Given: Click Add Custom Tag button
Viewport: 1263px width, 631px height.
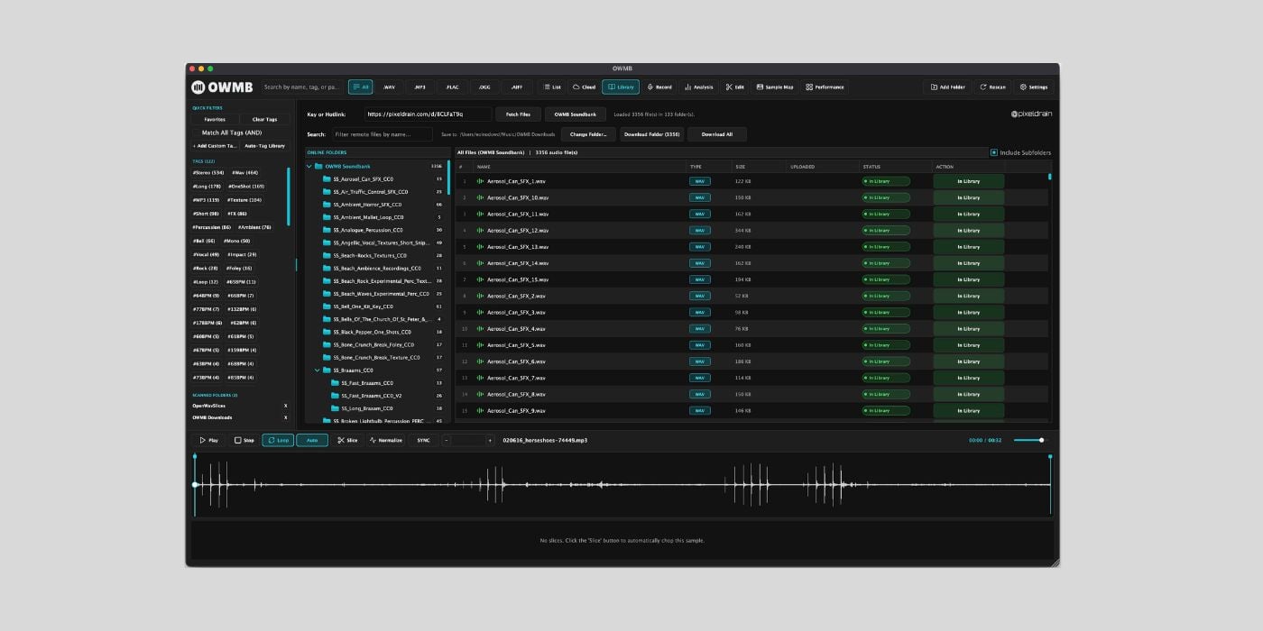Looking at the screenshot, I should tap(215, 145).
